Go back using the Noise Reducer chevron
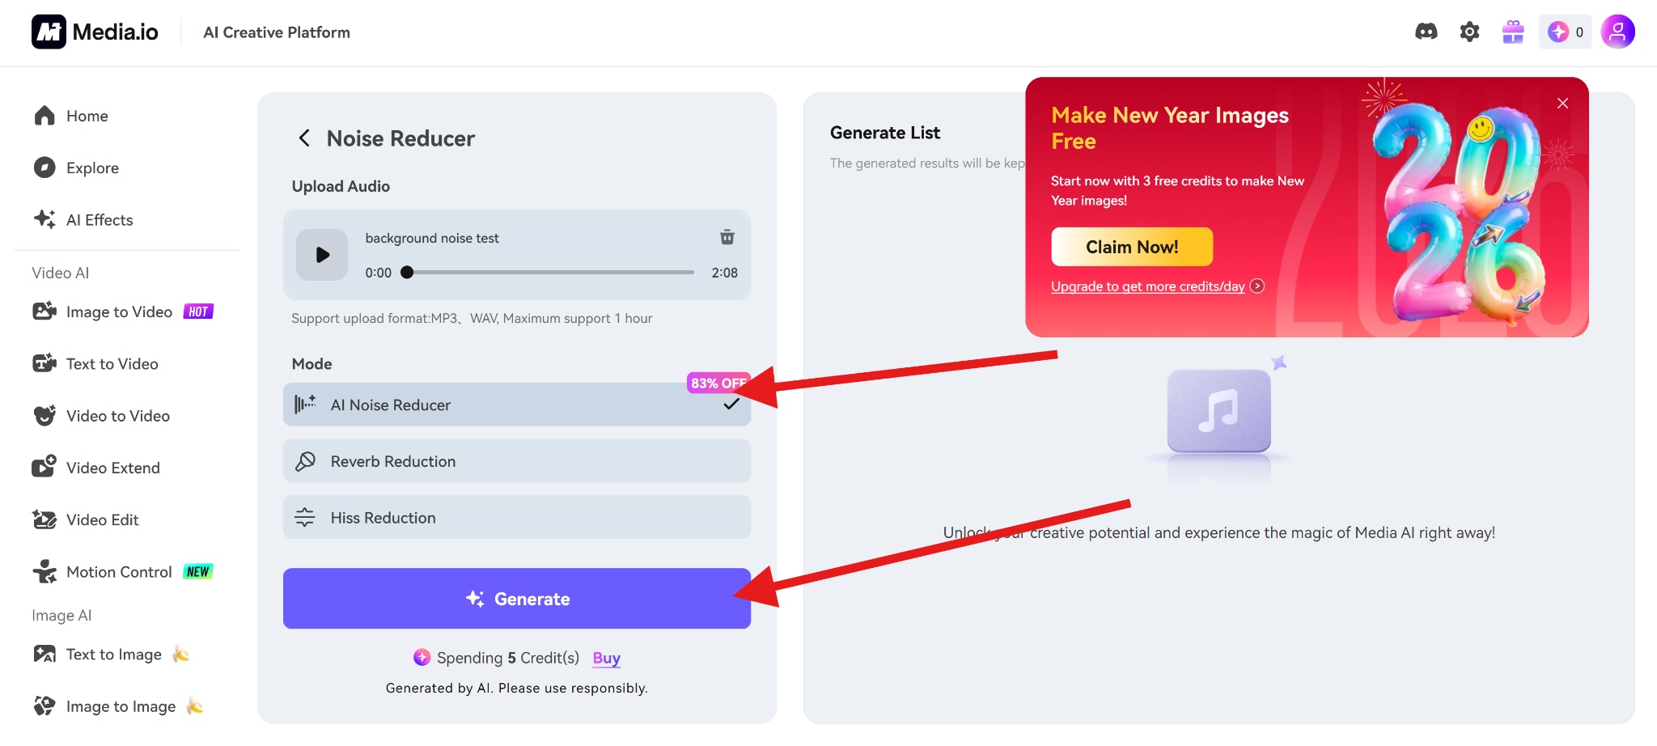Image resolution: width=1657 pixels, height=746 pixels. tap(304, 138)
